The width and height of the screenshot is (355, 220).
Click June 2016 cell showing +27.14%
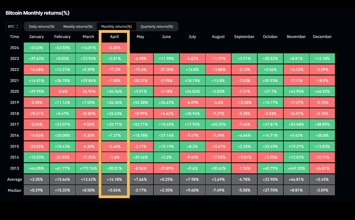[166, 136]
